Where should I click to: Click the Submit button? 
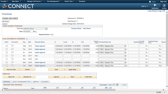[x=27, y=69]
